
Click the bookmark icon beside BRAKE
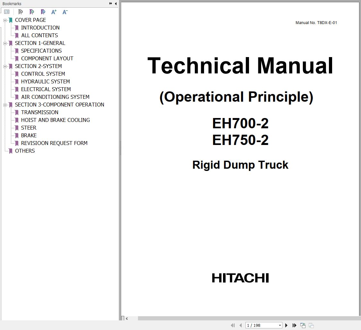click(x=17, y=136)
